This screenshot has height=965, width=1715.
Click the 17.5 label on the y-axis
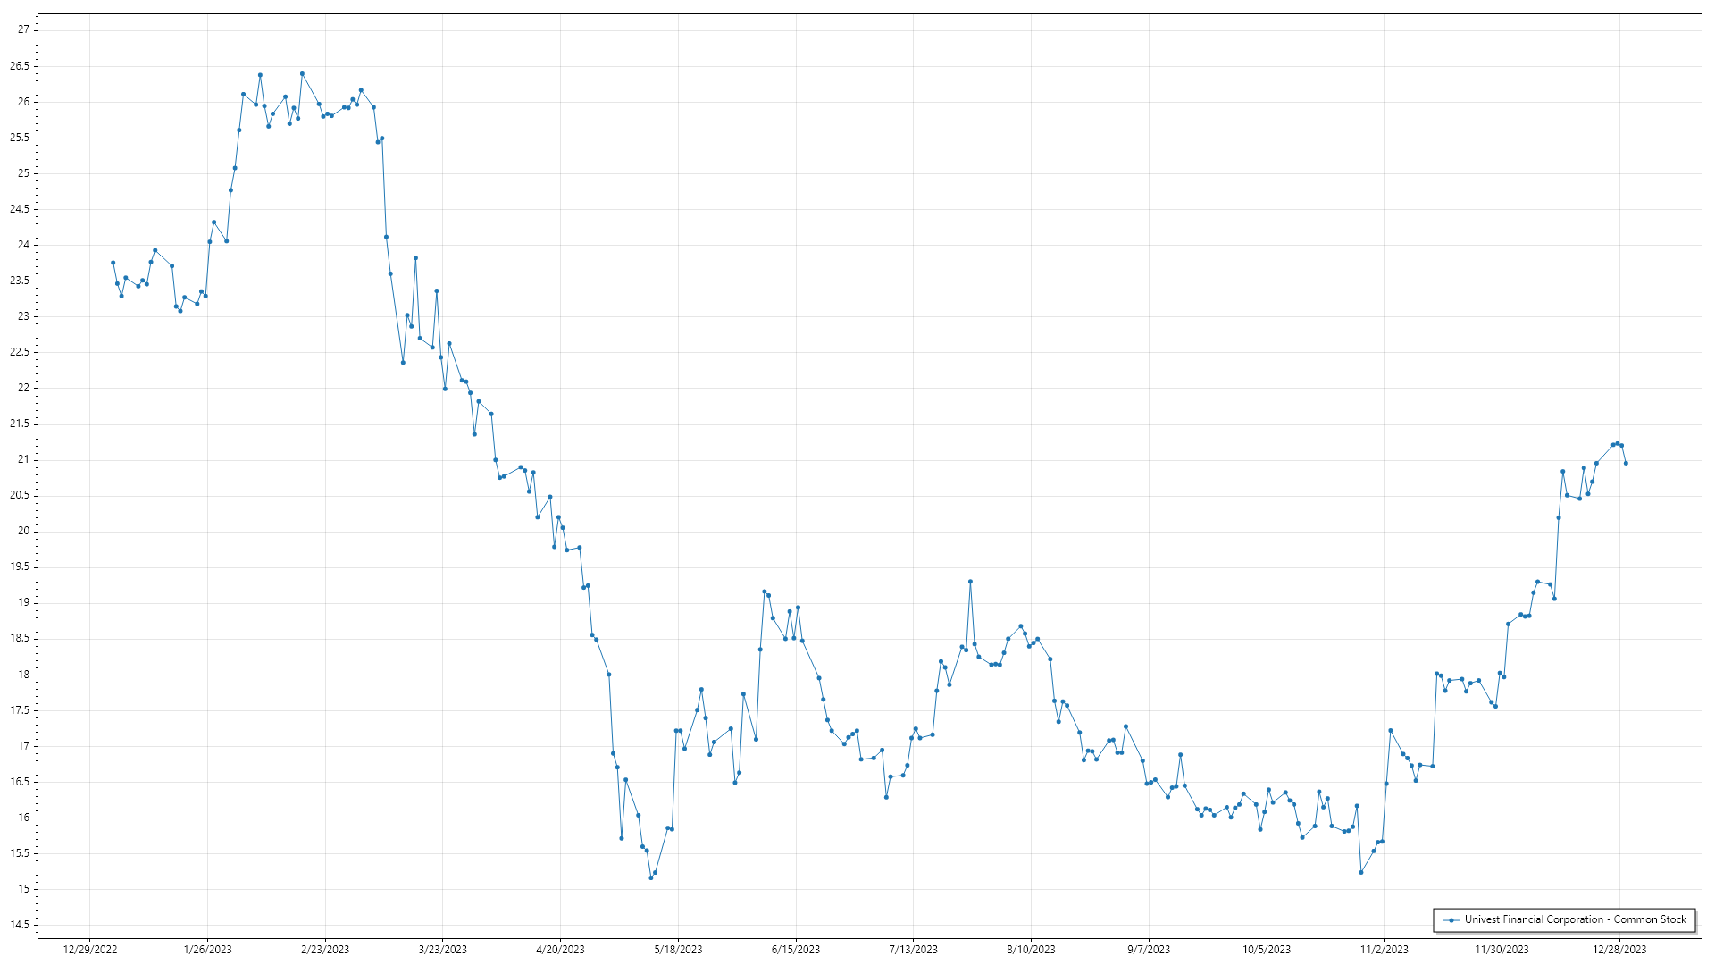20,710
